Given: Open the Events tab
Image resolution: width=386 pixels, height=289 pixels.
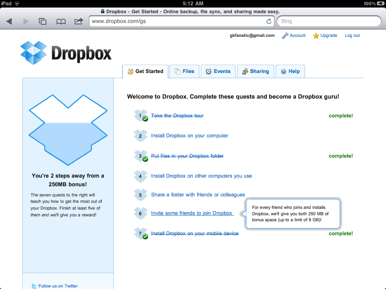Looking at the screenshot, I should [218, 71].
